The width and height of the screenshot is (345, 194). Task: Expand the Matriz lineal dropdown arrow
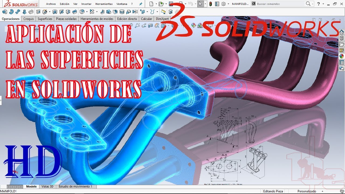pyautogui.click(x=97, y=12)
